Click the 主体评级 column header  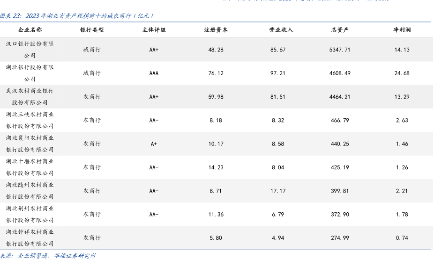tap(154, 30)
